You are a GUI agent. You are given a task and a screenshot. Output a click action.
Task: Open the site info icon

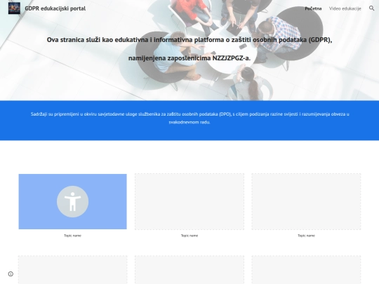(x=11, y=274)
